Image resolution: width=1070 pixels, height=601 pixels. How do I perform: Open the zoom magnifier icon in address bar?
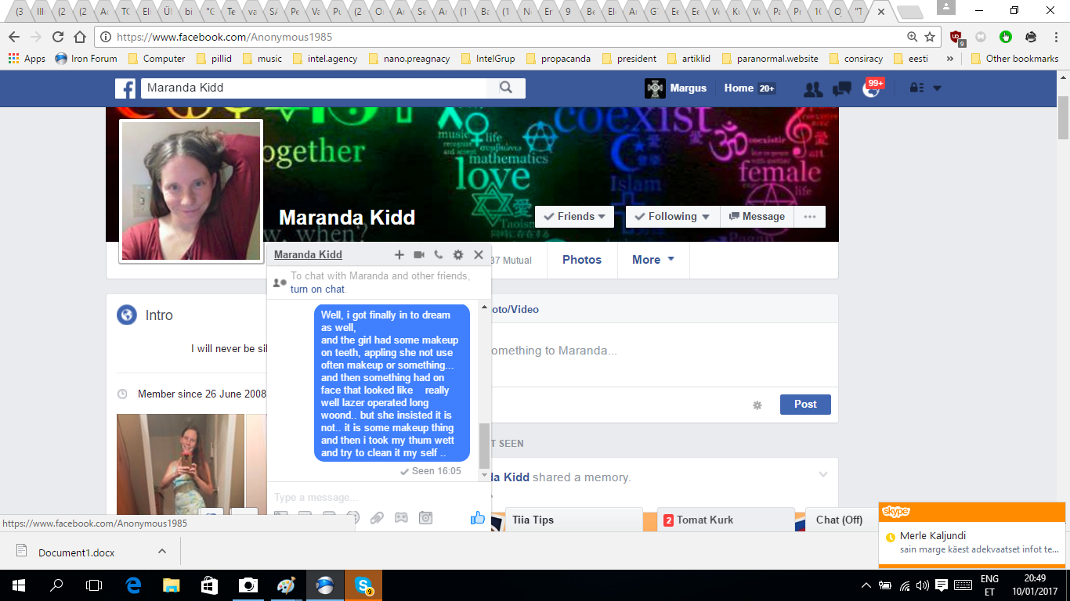tap(912, 37)
